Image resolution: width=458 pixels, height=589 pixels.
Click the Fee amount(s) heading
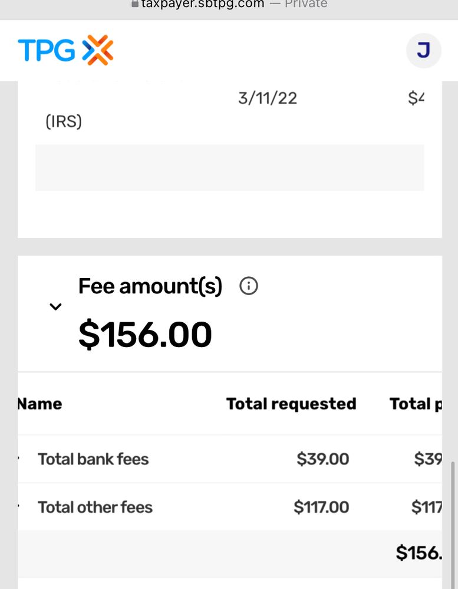coord(150,287)
